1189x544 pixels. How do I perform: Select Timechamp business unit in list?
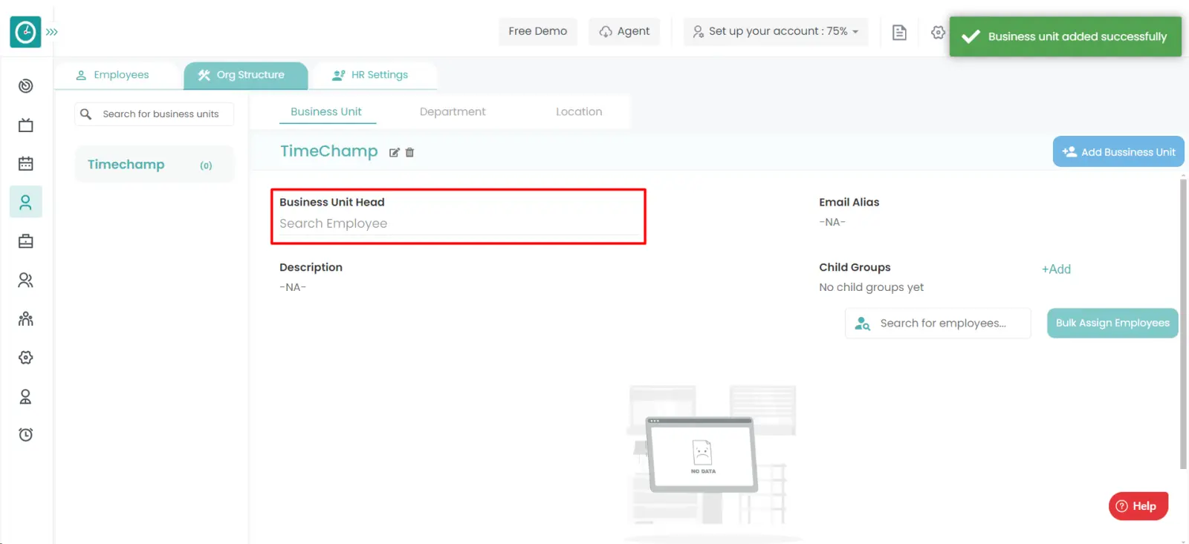coord(154,165)
